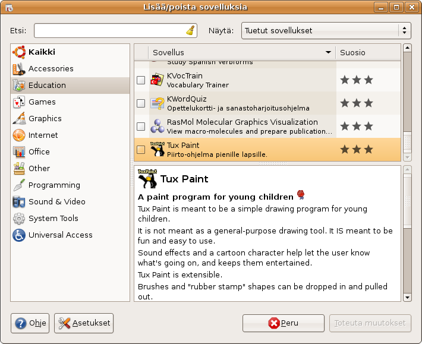This screenshot has height=344, width=422.
Task: Click 'A paint program for young children' heading
Action: [216, 197]
